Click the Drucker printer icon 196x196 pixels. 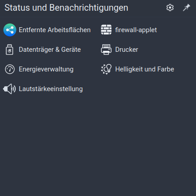[x=106, y=50]
